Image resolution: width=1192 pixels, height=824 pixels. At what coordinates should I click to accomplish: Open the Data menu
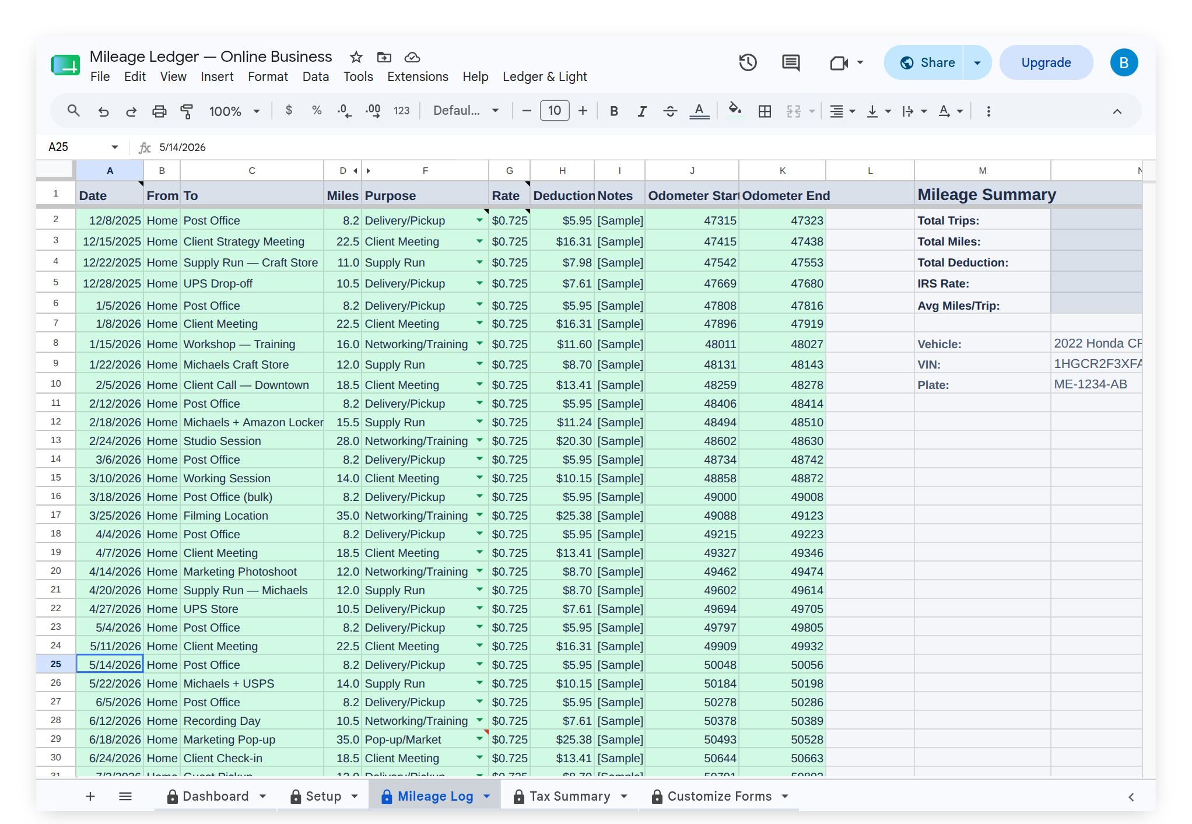click(x=315, y=77)
